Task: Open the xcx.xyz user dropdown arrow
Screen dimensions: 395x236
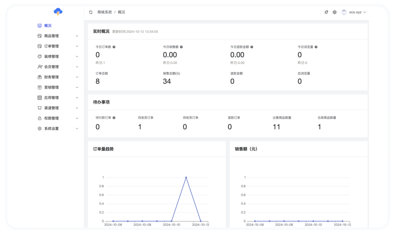Action: pos(365,12)
